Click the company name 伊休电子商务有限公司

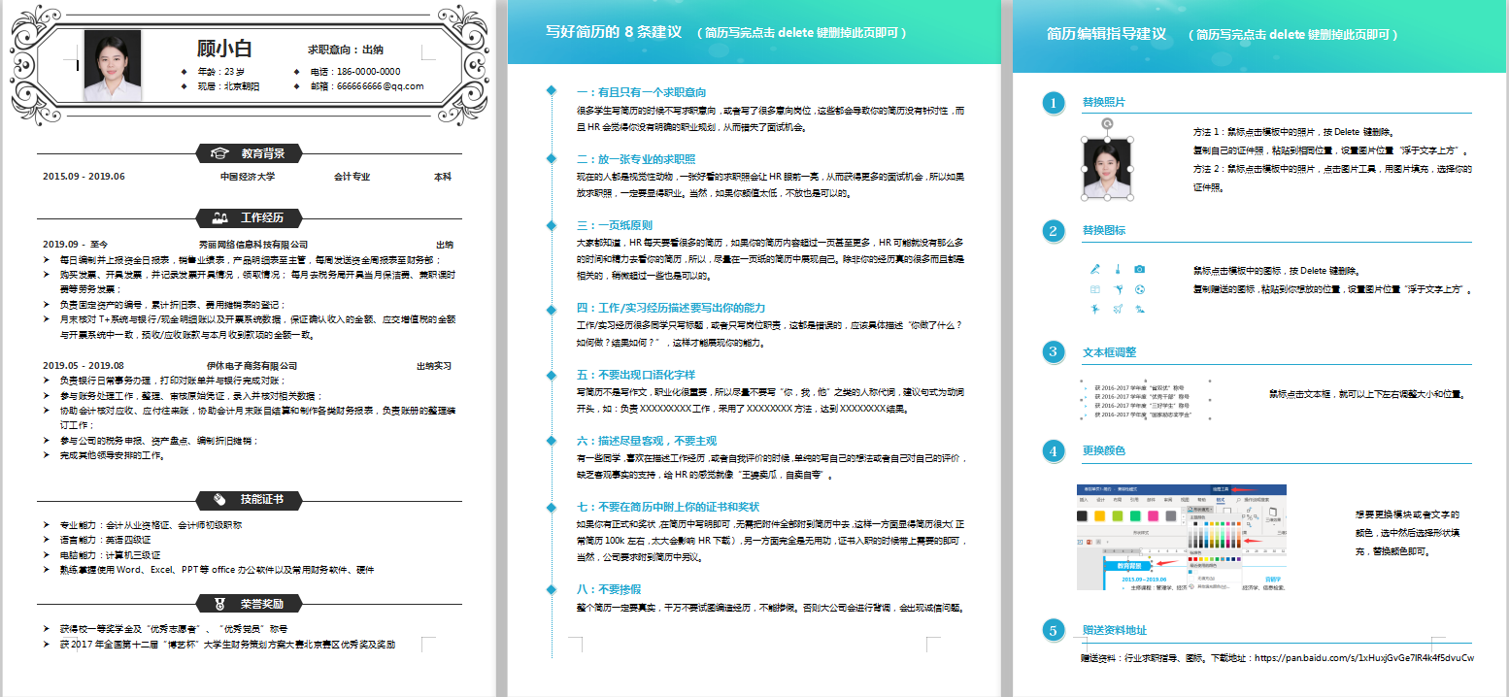[251, 366]
